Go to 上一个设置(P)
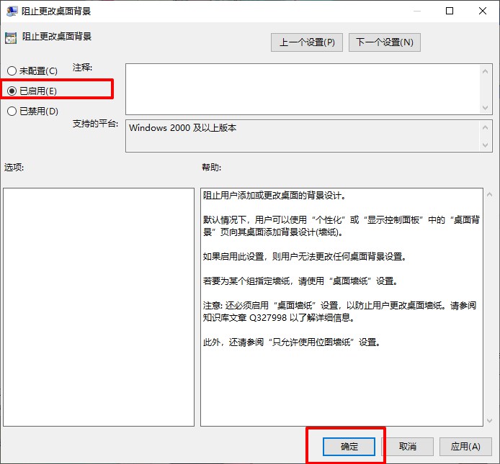 coord(307,42)
